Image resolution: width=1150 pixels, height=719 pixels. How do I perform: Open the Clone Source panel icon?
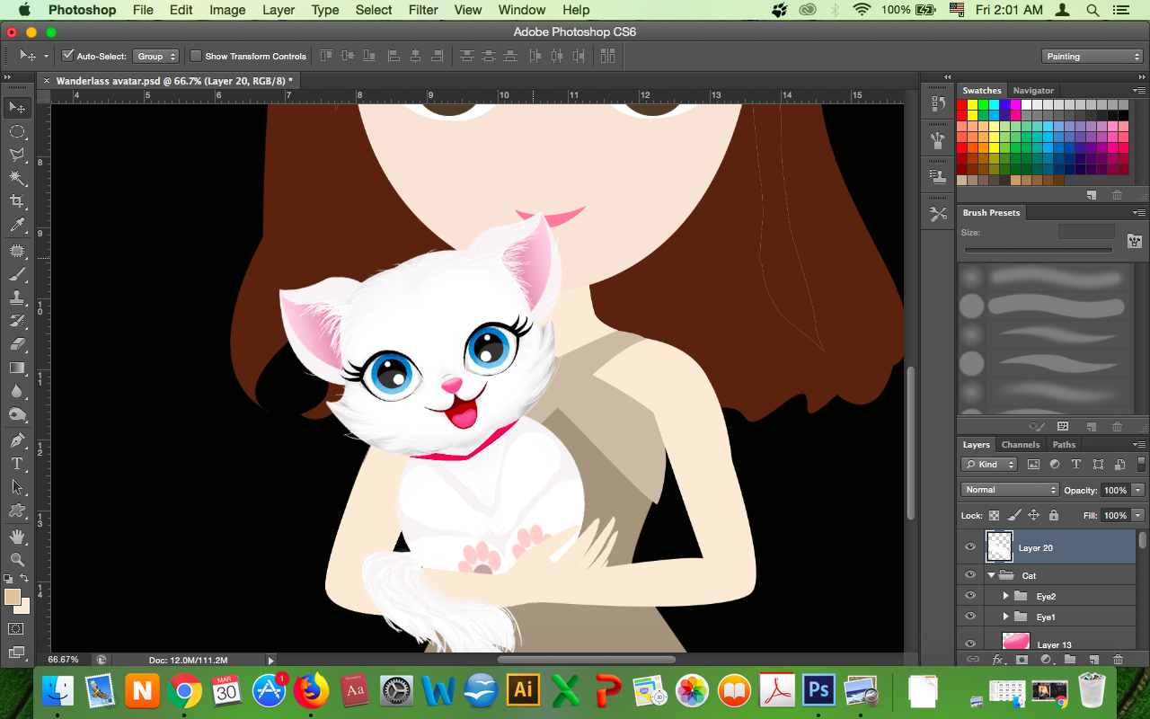938,177
